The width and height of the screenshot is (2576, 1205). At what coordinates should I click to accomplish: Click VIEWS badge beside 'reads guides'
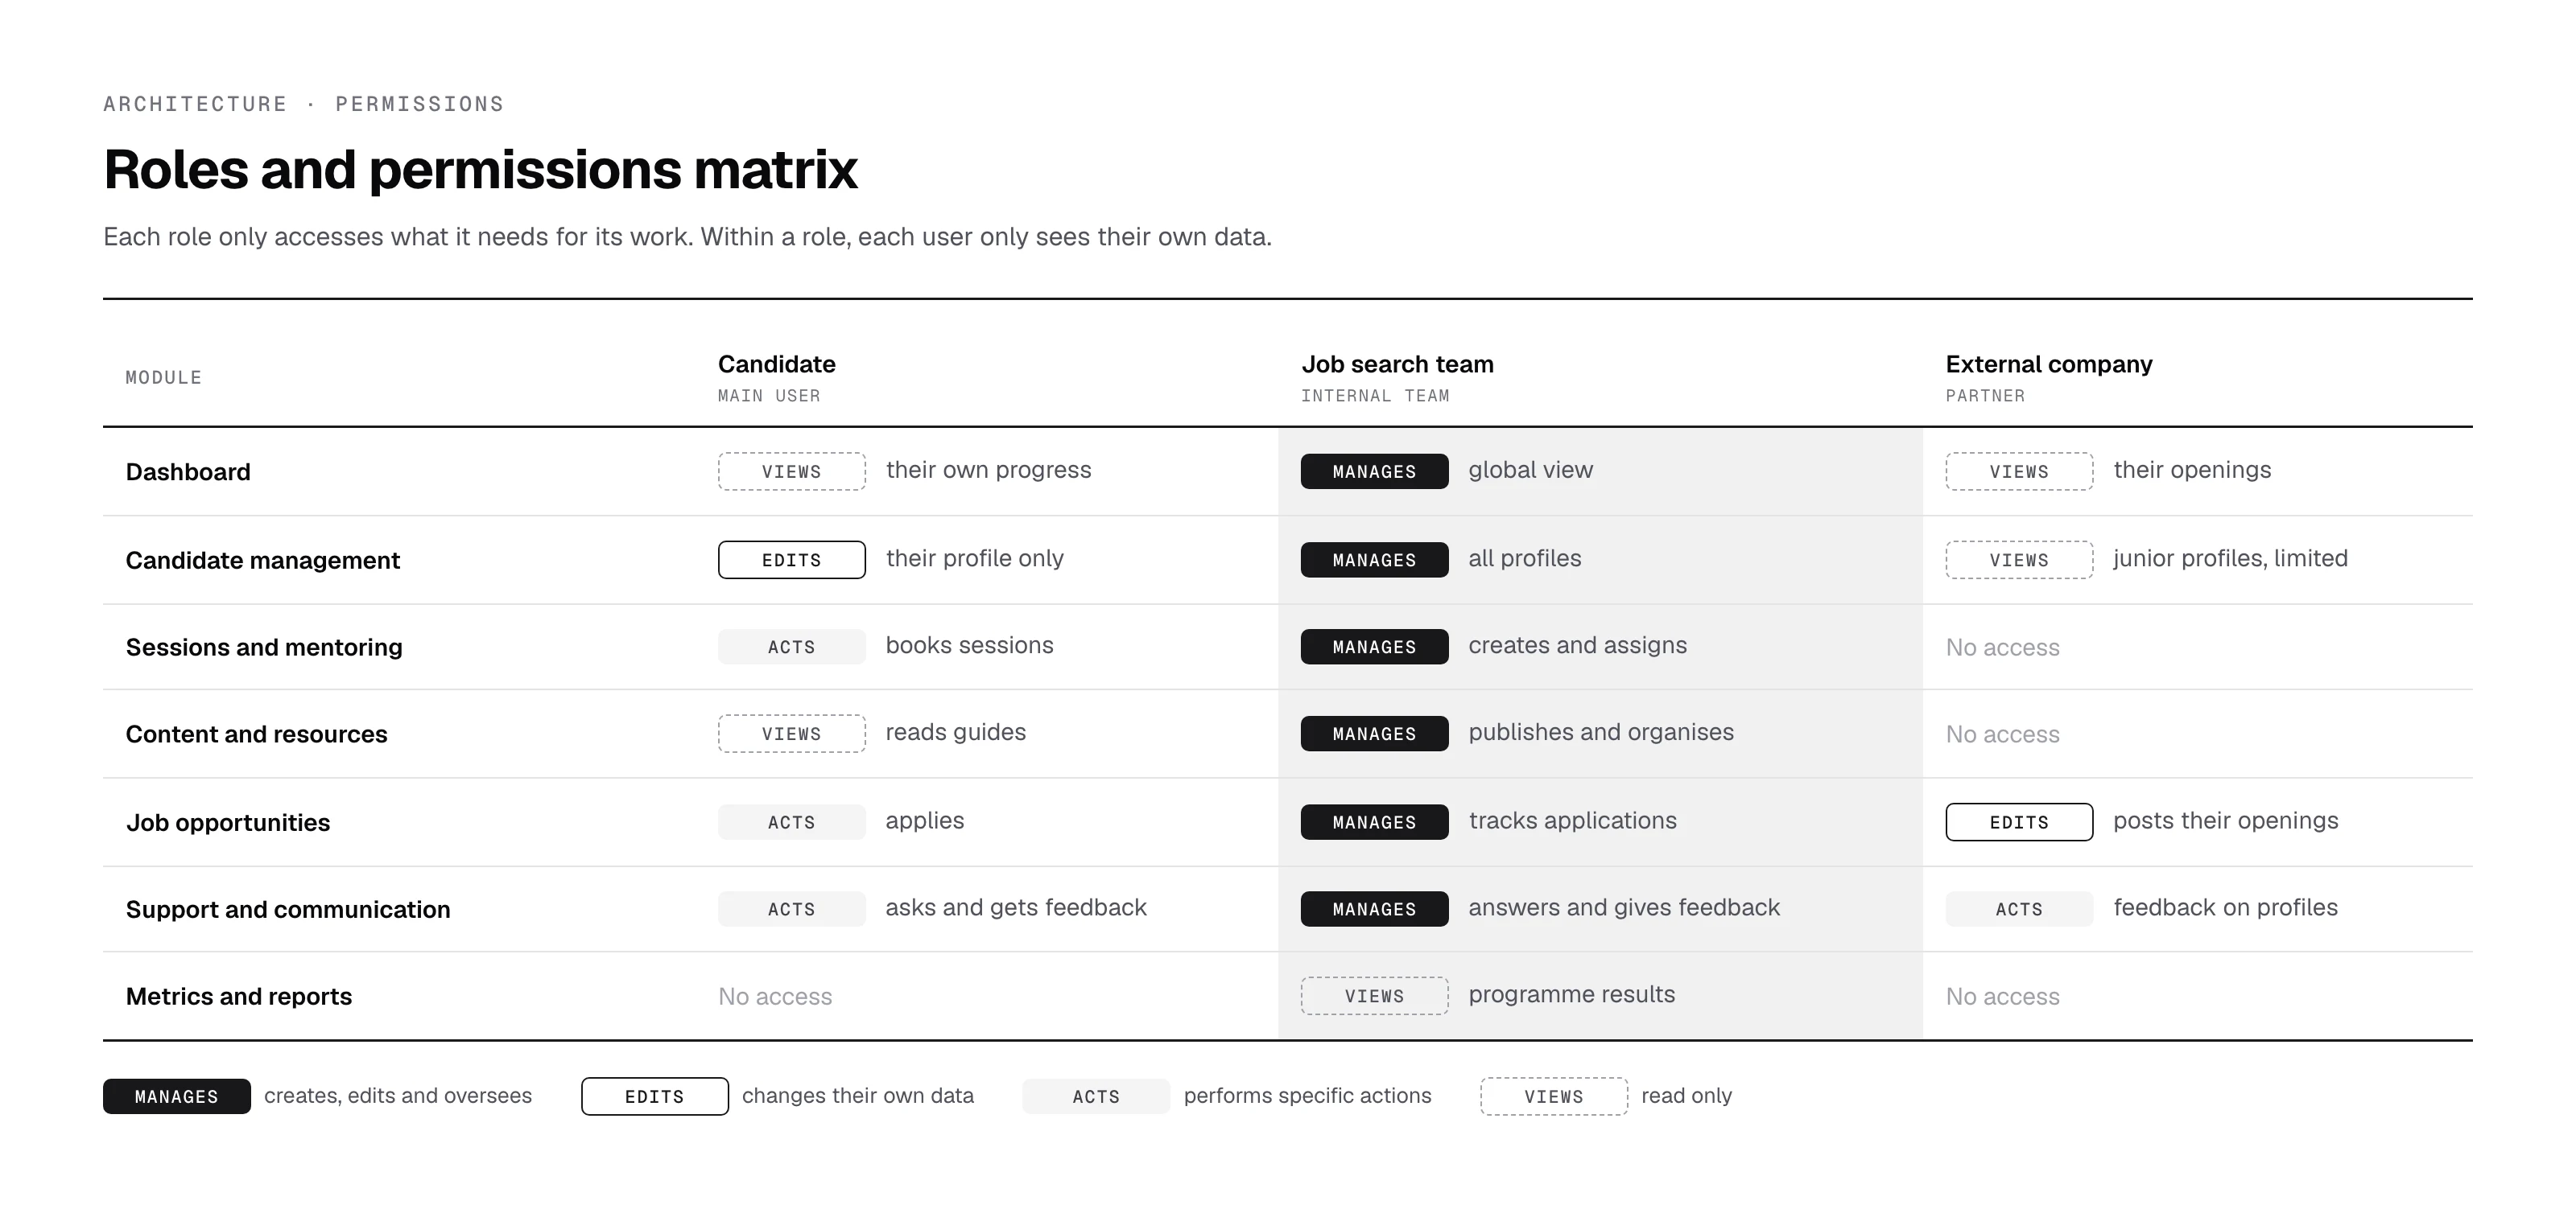click(x=792, y=734)
